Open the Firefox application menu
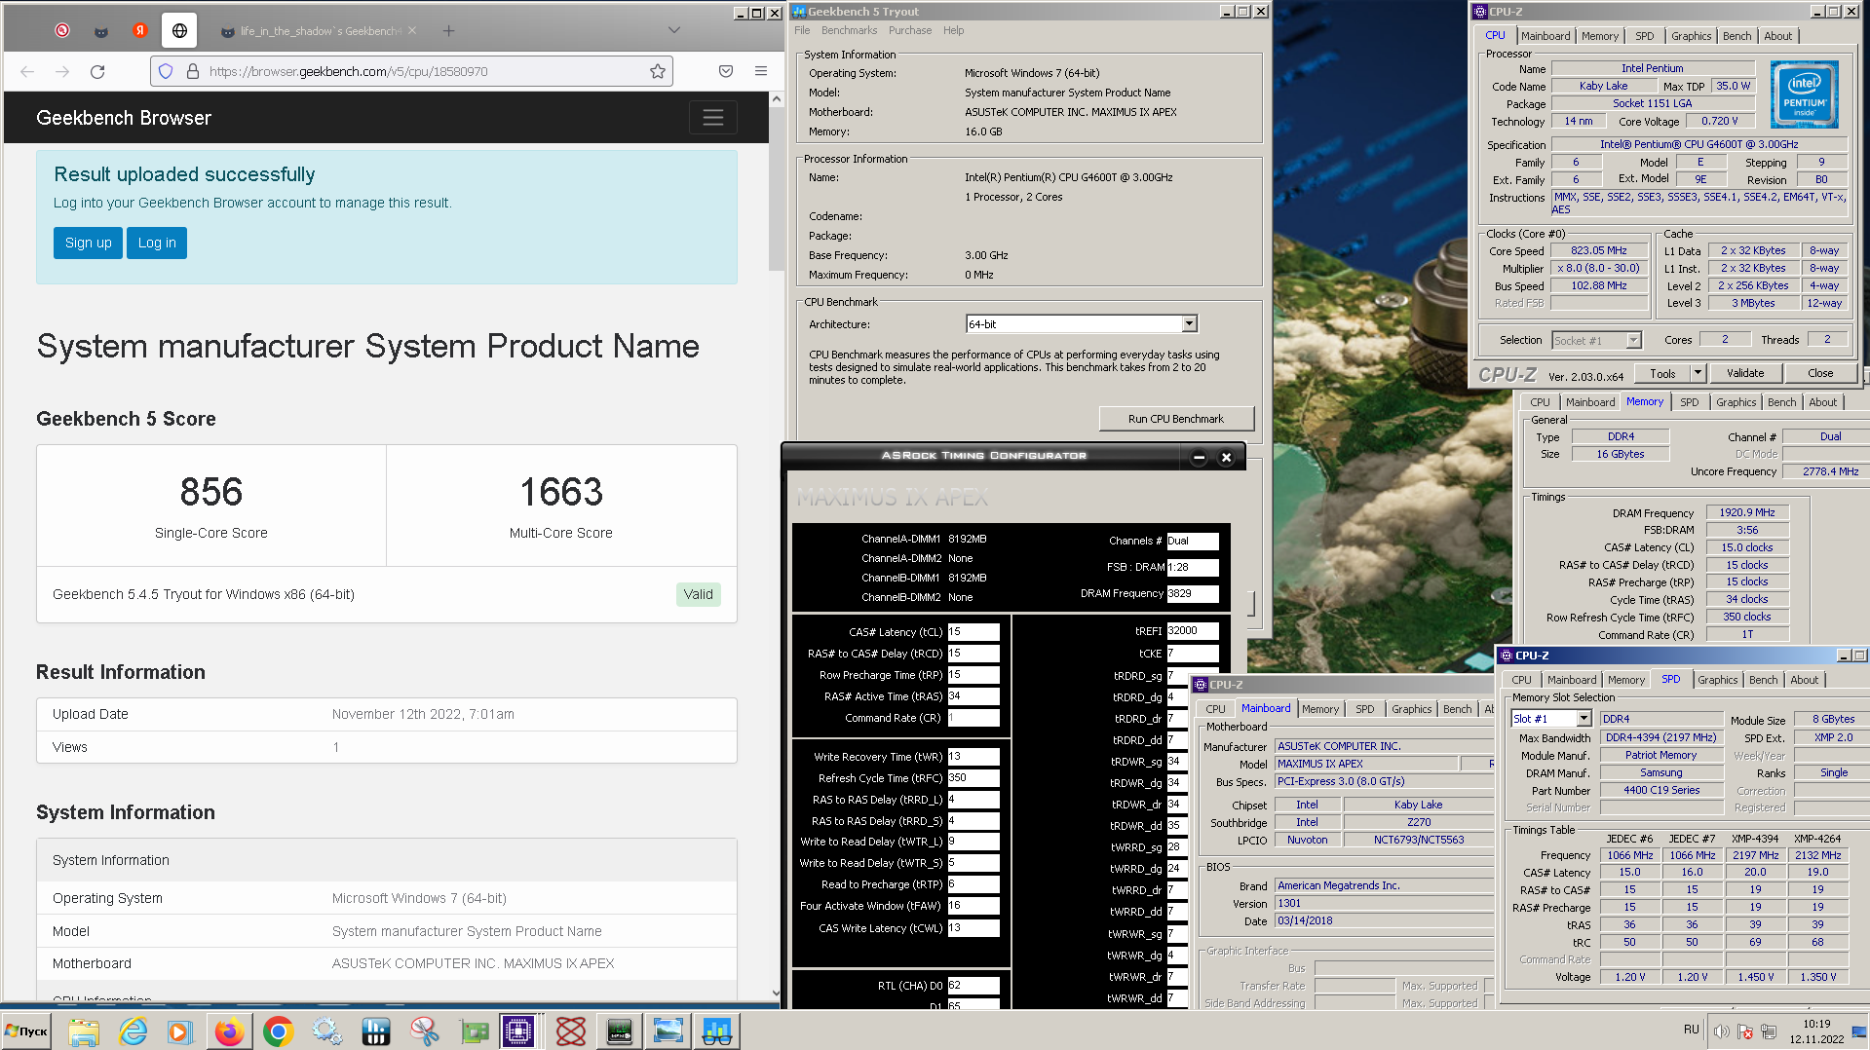Viewport: 1870px width, 1050px height. tap(761, 71)
